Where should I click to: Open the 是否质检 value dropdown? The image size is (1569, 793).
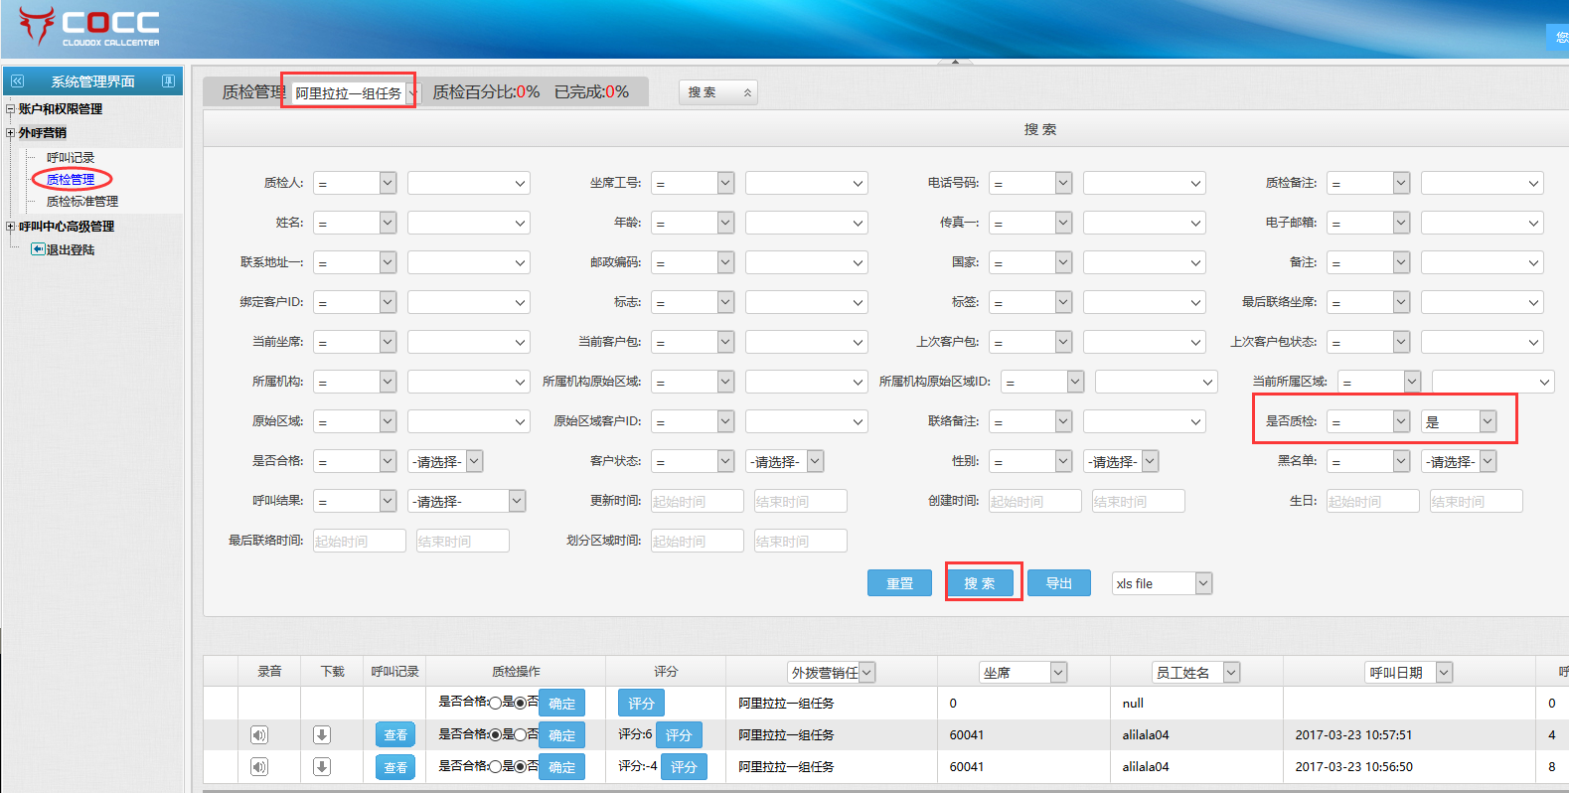1459,421
